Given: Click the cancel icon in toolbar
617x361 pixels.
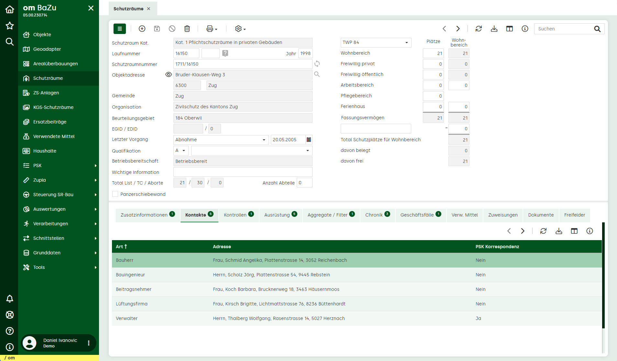Looking at the screenshot, I should pos(172,29).
